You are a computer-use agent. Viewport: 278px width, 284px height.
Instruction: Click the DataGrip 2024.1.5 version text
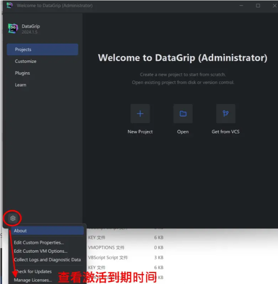click(x=30, y=32)
